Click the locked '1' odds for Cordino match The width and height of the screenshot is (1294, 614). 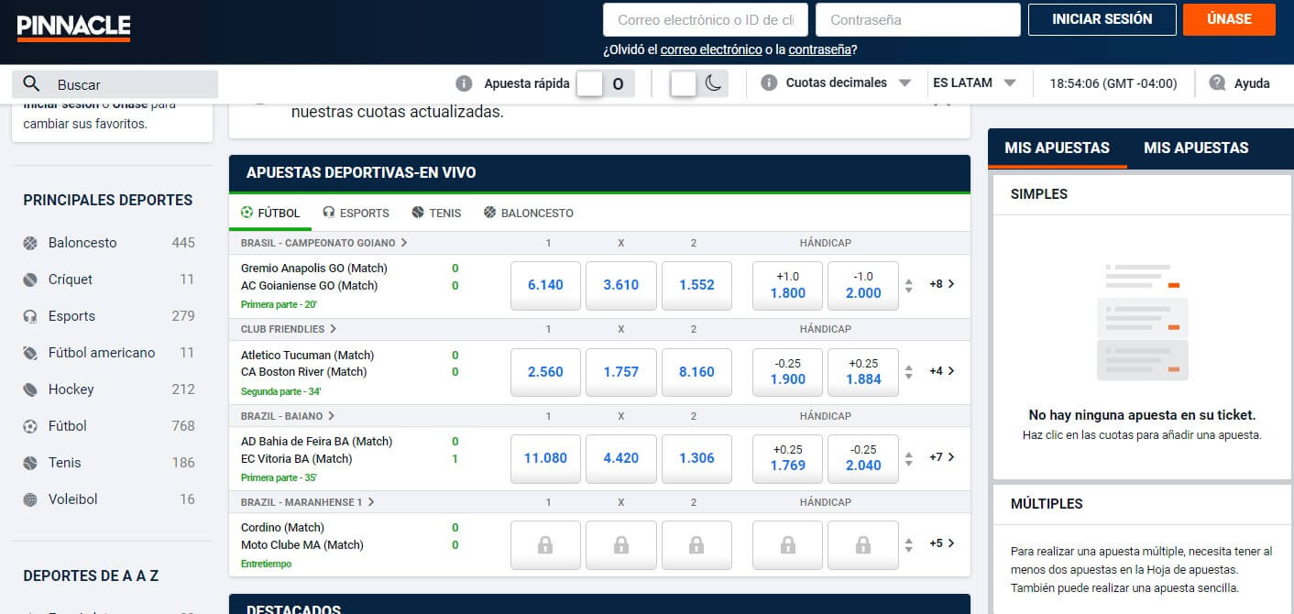click(x=545, y=545)
